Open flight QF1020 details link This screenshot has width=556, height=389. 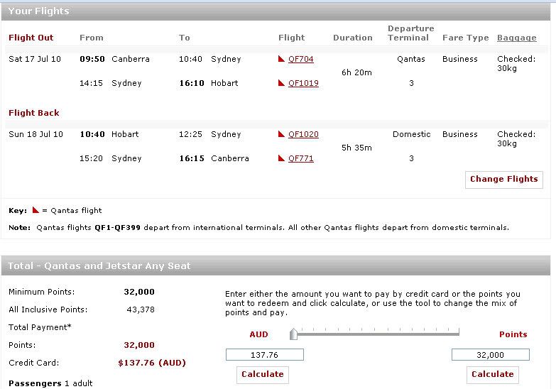(303, 135)
